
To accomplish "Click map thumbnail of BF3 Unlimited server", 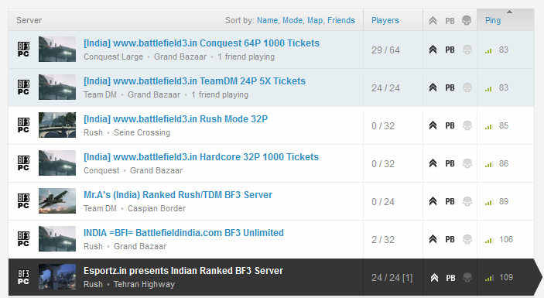I will pos(57,238).
